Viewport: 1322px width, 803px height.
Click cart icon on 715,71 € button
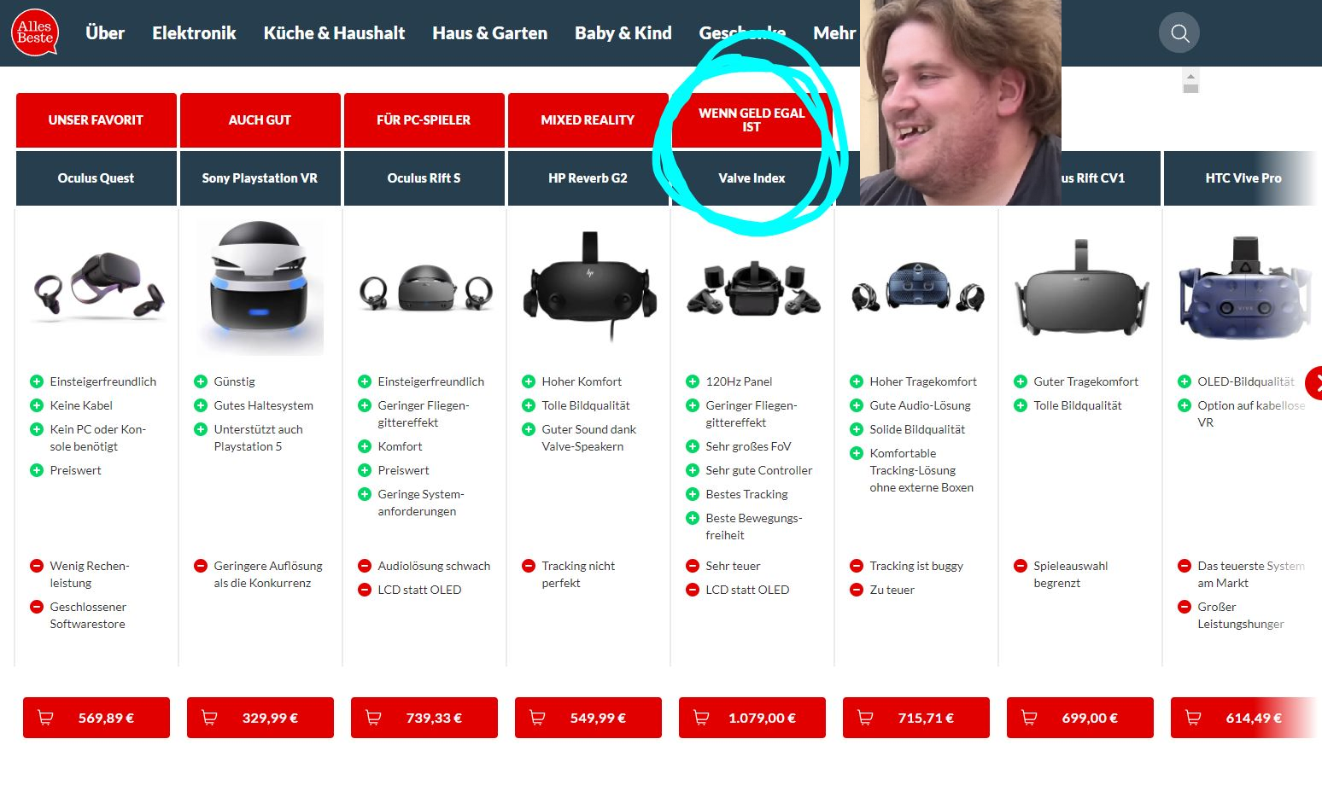[x=865, y=718]
